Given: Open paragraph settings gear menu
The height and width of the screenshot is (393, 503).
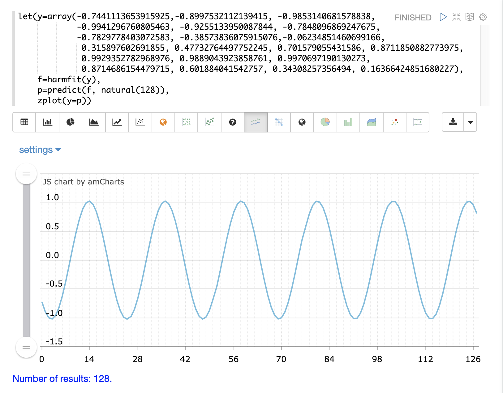Looking at the screenshot, I should (483, 17).
